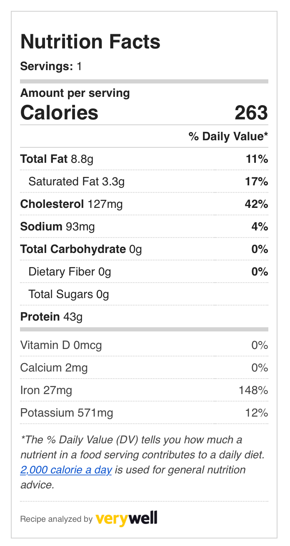Viewport: 290px width, 546px height.
Task: Click the Saturated Fat 3.3g label
Action: 76,182
